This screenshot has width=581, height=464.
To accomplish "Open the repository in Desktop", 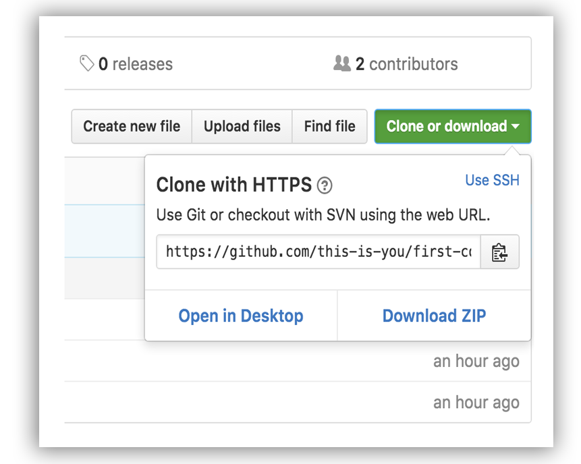I will tap(240, 316).
